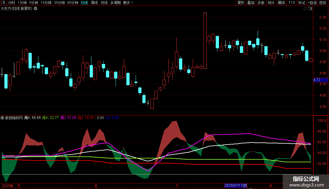This screenshot has width=329, height=189.
Task: Click the tall limit-up candlestick peaking near 5.30
Action: point(205,41)
